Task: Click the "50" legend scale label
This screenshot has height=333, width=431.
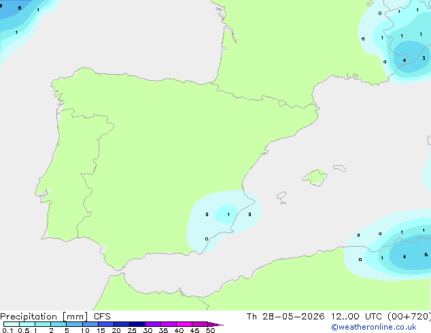Action: [210, 330]
